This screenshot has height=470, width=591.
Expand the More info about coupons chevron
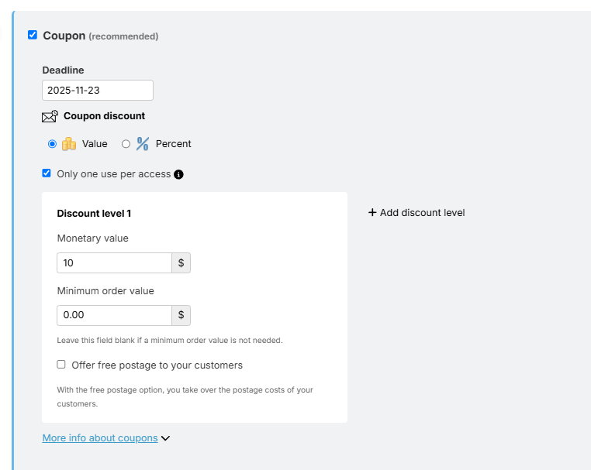pos(165,438)
